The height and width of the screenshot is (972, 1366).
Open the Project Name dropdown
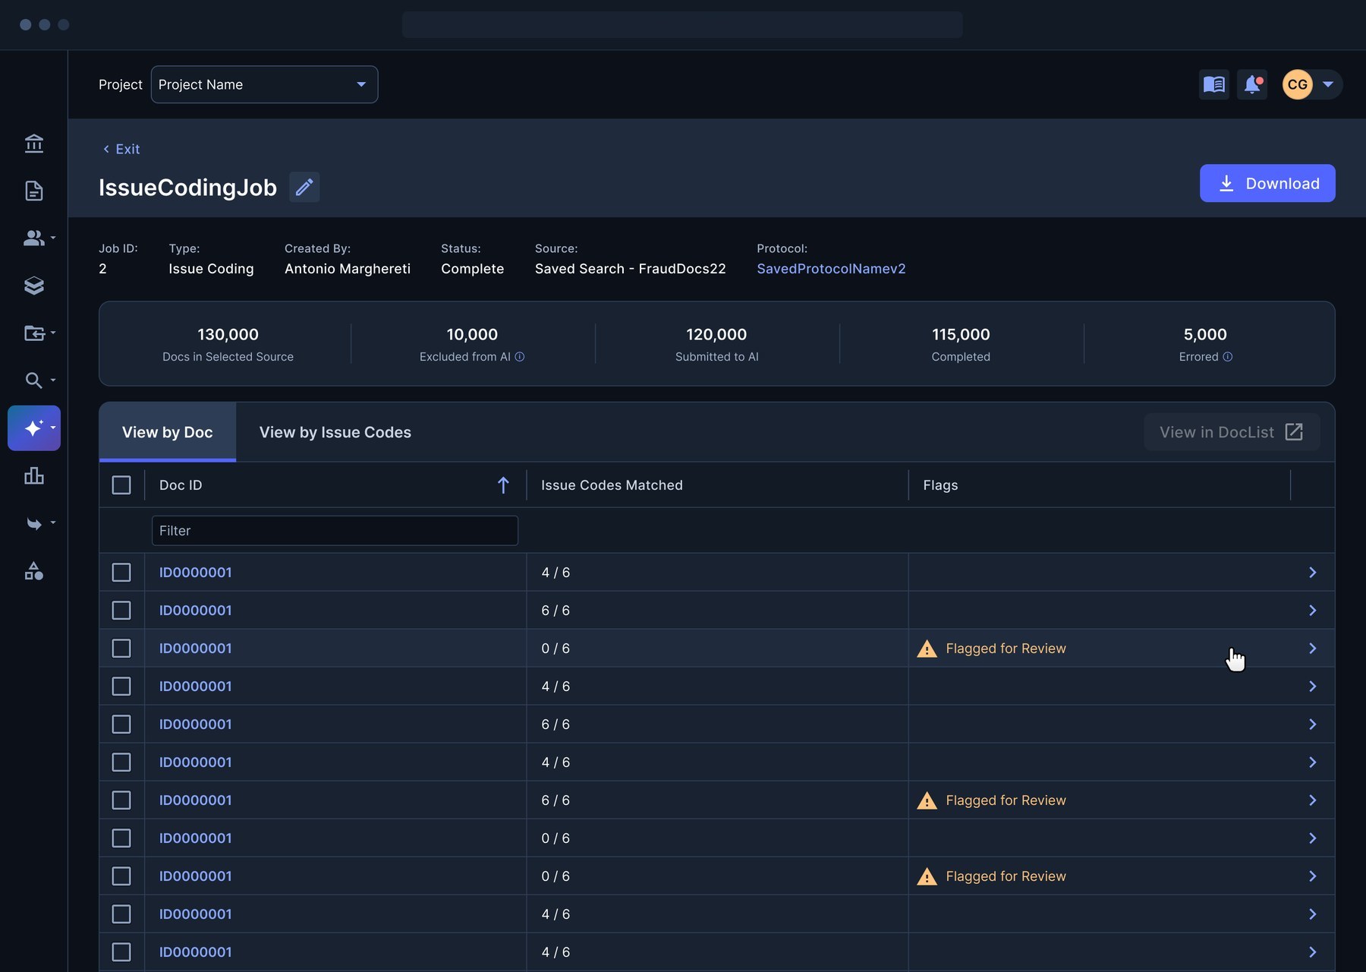tap(264, 84)
